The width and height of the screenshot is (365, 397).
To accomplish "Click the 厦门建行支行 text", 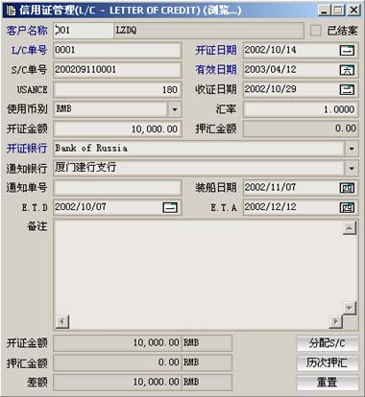I will (x=85, y=168).
